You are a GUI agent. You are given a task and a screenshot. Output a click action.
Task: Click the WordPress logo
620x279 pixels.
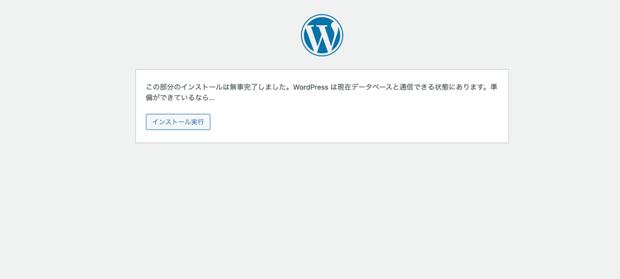[x=322, y=35]
